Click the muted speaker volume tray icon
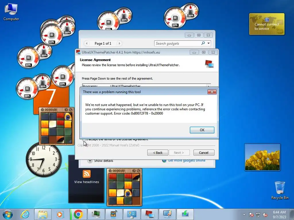 (x=265, y=215)
